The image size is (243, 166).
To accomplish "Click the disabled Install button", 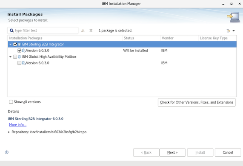I will (200, 152).
